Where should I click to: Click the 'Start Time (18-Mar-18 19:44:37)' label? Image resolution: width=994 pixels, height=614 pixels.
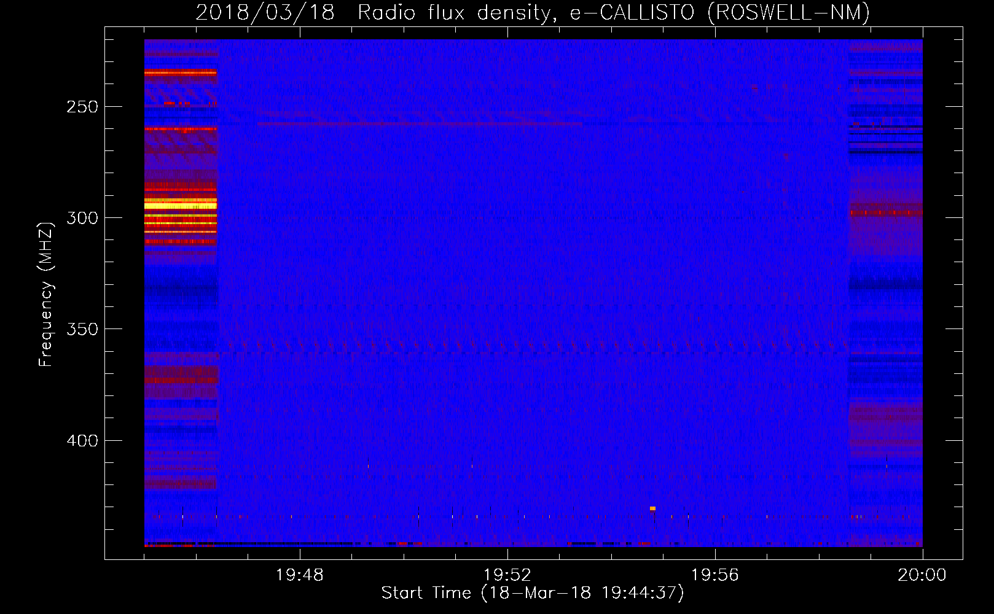(533, 593)
